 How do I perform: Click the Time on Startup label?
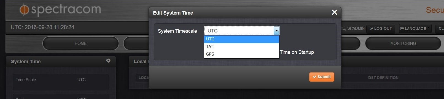click(x=297, y=52)
